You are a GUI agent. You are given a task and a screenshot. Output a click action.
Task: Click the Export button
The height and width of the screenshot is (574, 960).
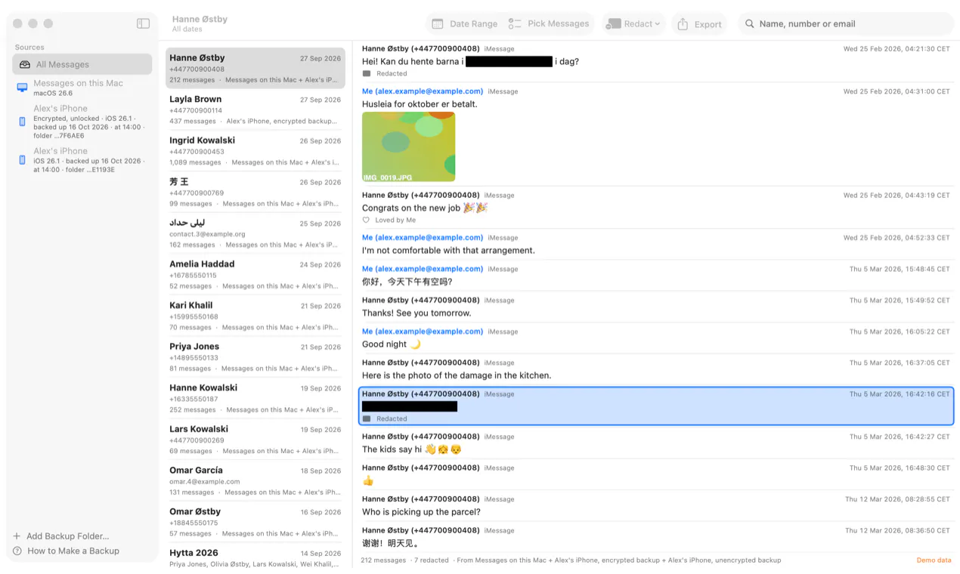[699, 24]
